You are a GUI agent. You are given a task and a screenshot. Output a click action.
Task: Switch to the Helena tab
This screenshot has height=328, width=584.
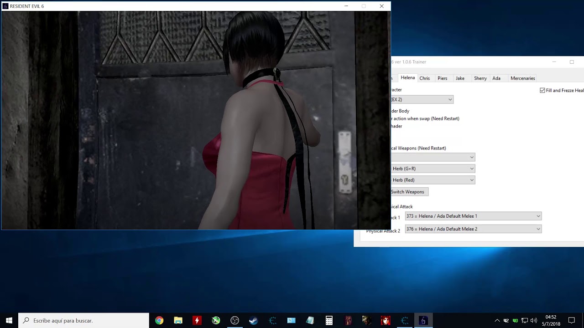click(x=407, y=78)
